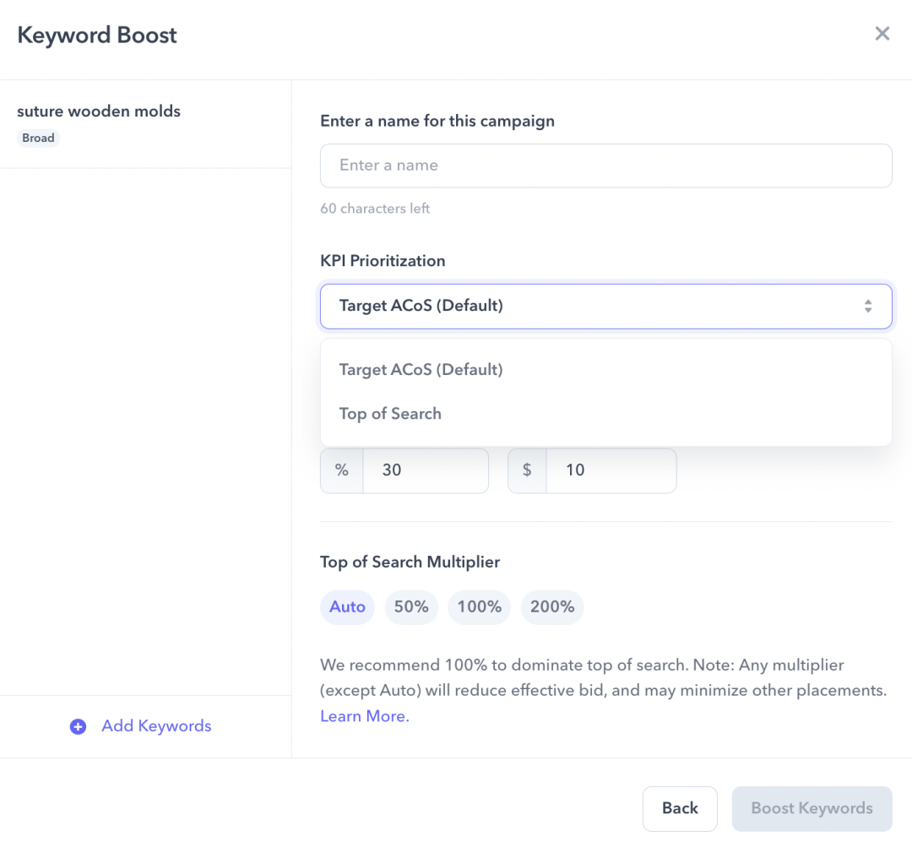Set Top of Search Multiplier to 50%
Image resolution: width=912 pixels, height=842 pixels.
point(411,607)
